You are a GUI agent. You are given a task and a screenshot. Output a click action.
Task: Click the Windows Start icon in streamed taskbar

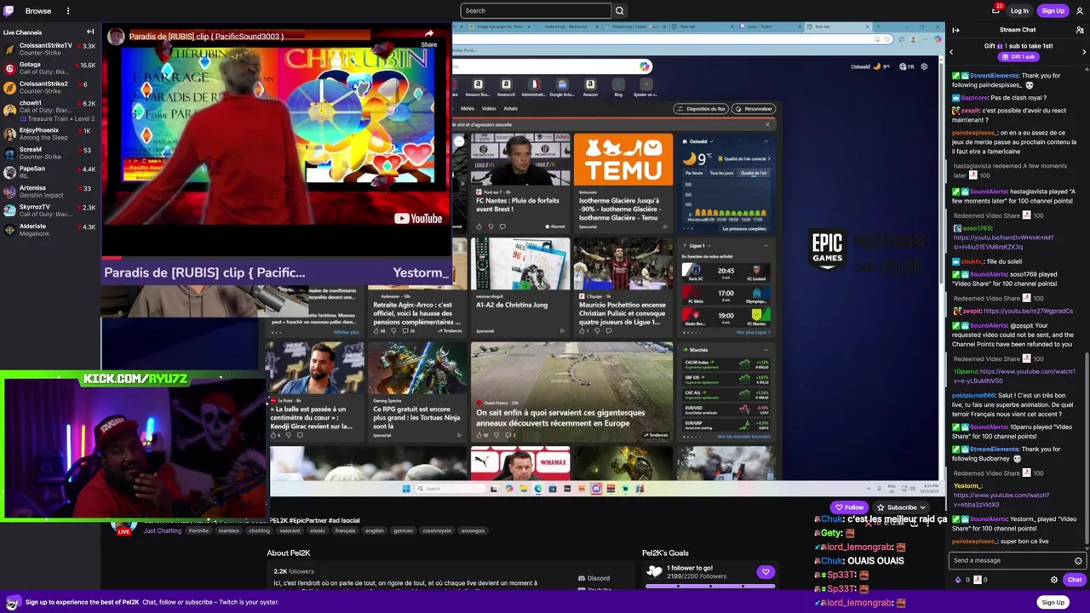tap(406, 489)
